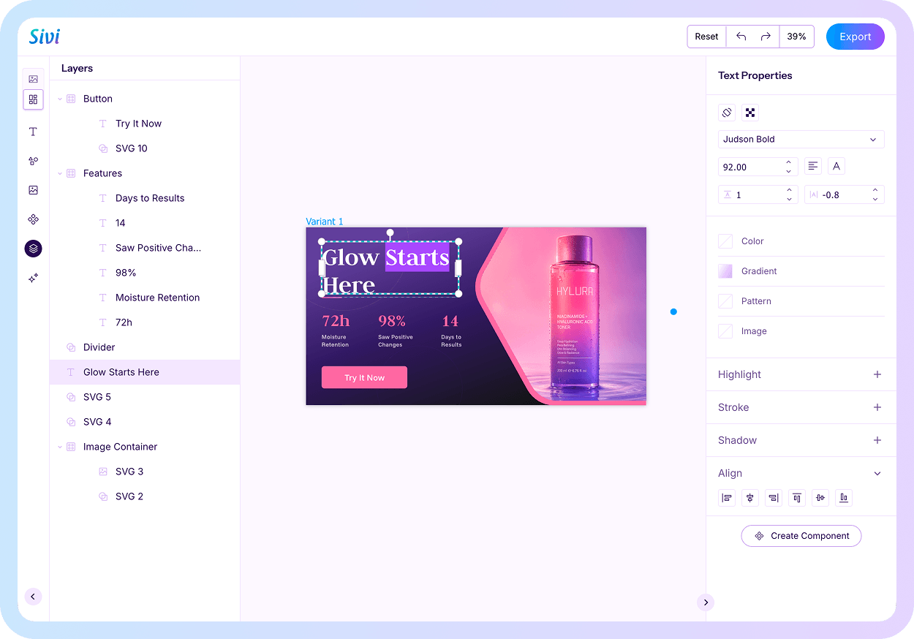Image resolution: width=914 pixels, height=639 pixels.
Task: Select the SVG 5 layer
Action: click(145, 397)
